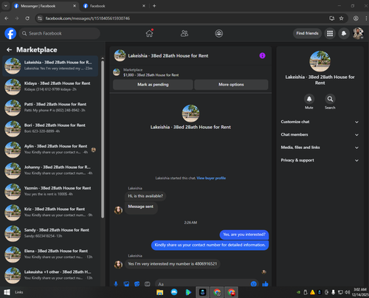This screenshot has width=369, height=298.
Task: Open Lakeuisha +1 other conversation
Action: (50, 275)
